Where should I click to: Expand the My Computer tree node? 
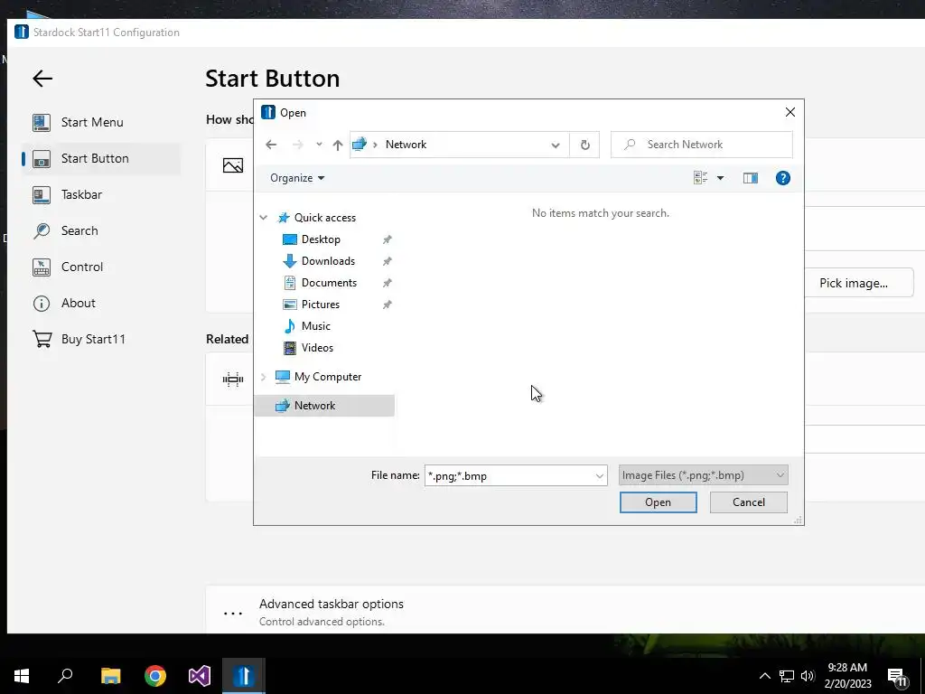263,377
